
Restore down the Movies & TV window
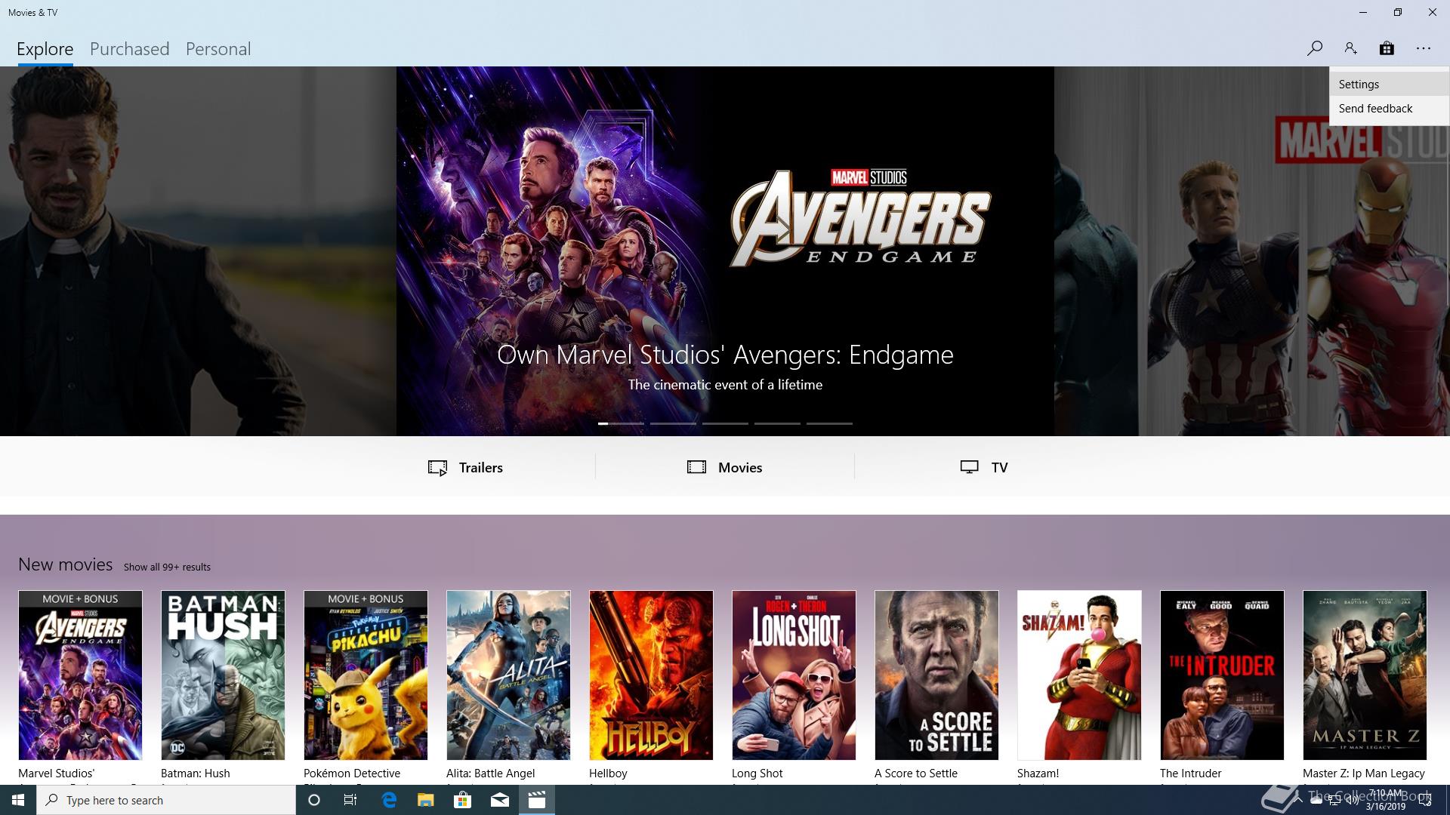[1398, 12]
